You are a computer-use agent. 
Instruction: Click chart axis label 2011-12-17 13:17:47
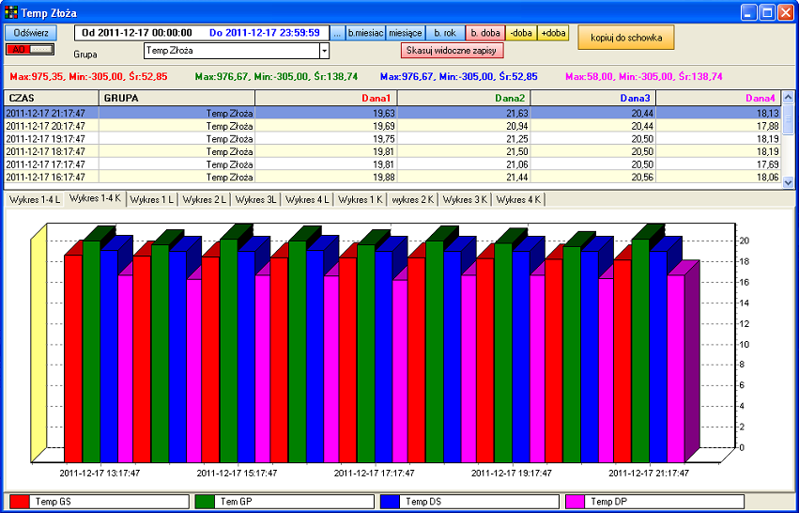100,474
